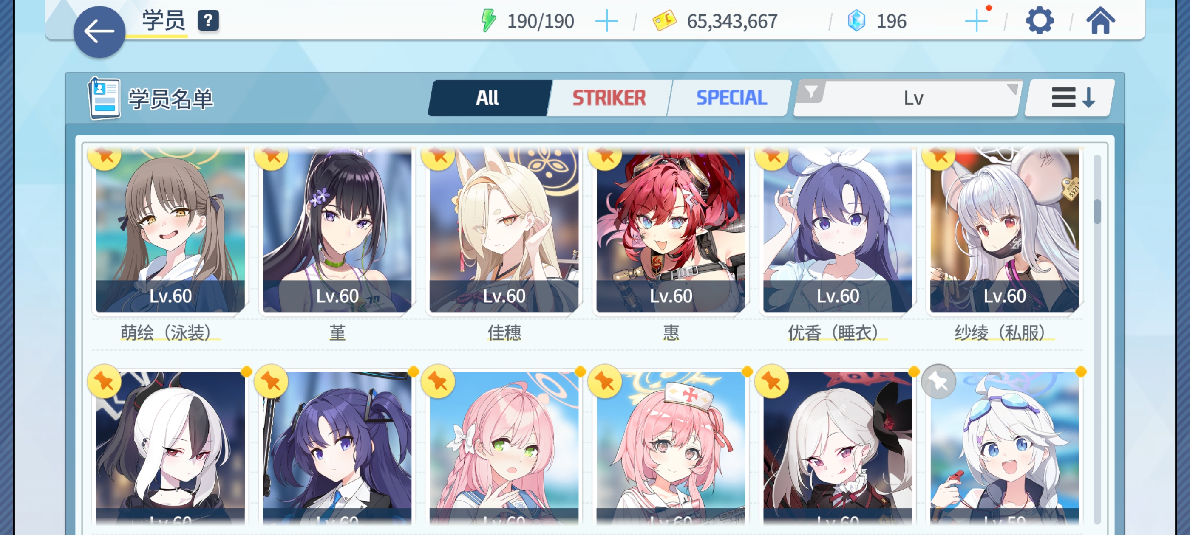Go back using the round arrow button
This screenshot has height=535, width=1190.
[99, 32]
